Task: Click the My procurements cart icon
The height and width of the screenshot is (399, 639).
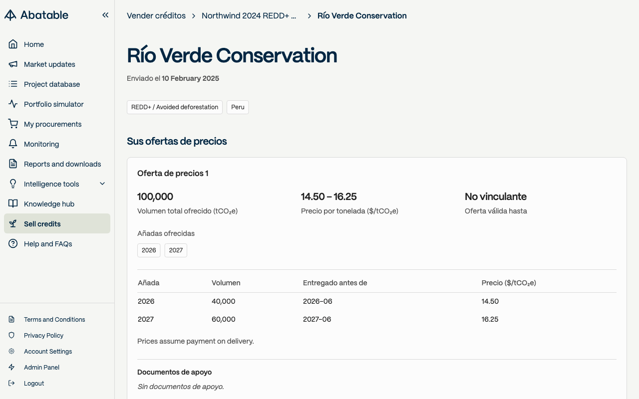Action: [x=13, y=124]
